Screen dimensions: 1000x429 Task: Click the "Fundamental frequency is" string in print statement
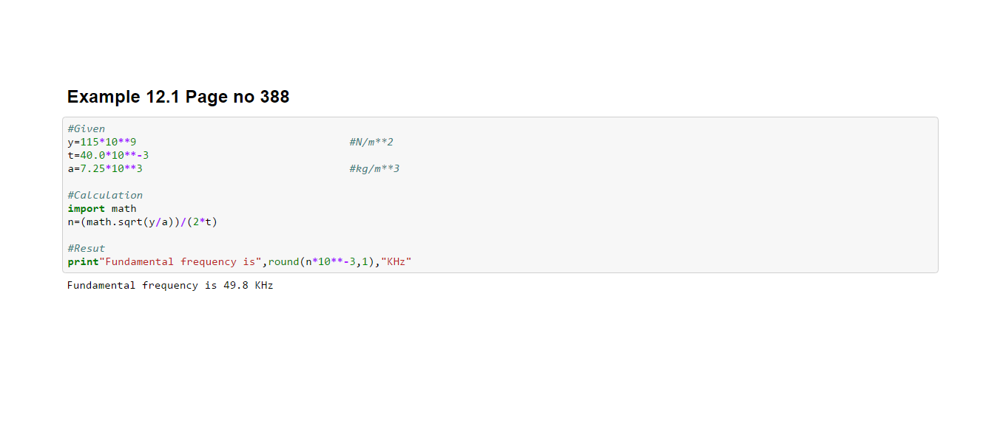[x=180, y=261]
